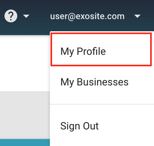Screen dimensions: 154x146
Task: Click the triangle next to the email address
Action: tap(137, 16)
